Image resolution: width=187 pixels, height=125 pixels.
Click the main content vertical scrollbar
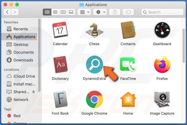[184, 46]
